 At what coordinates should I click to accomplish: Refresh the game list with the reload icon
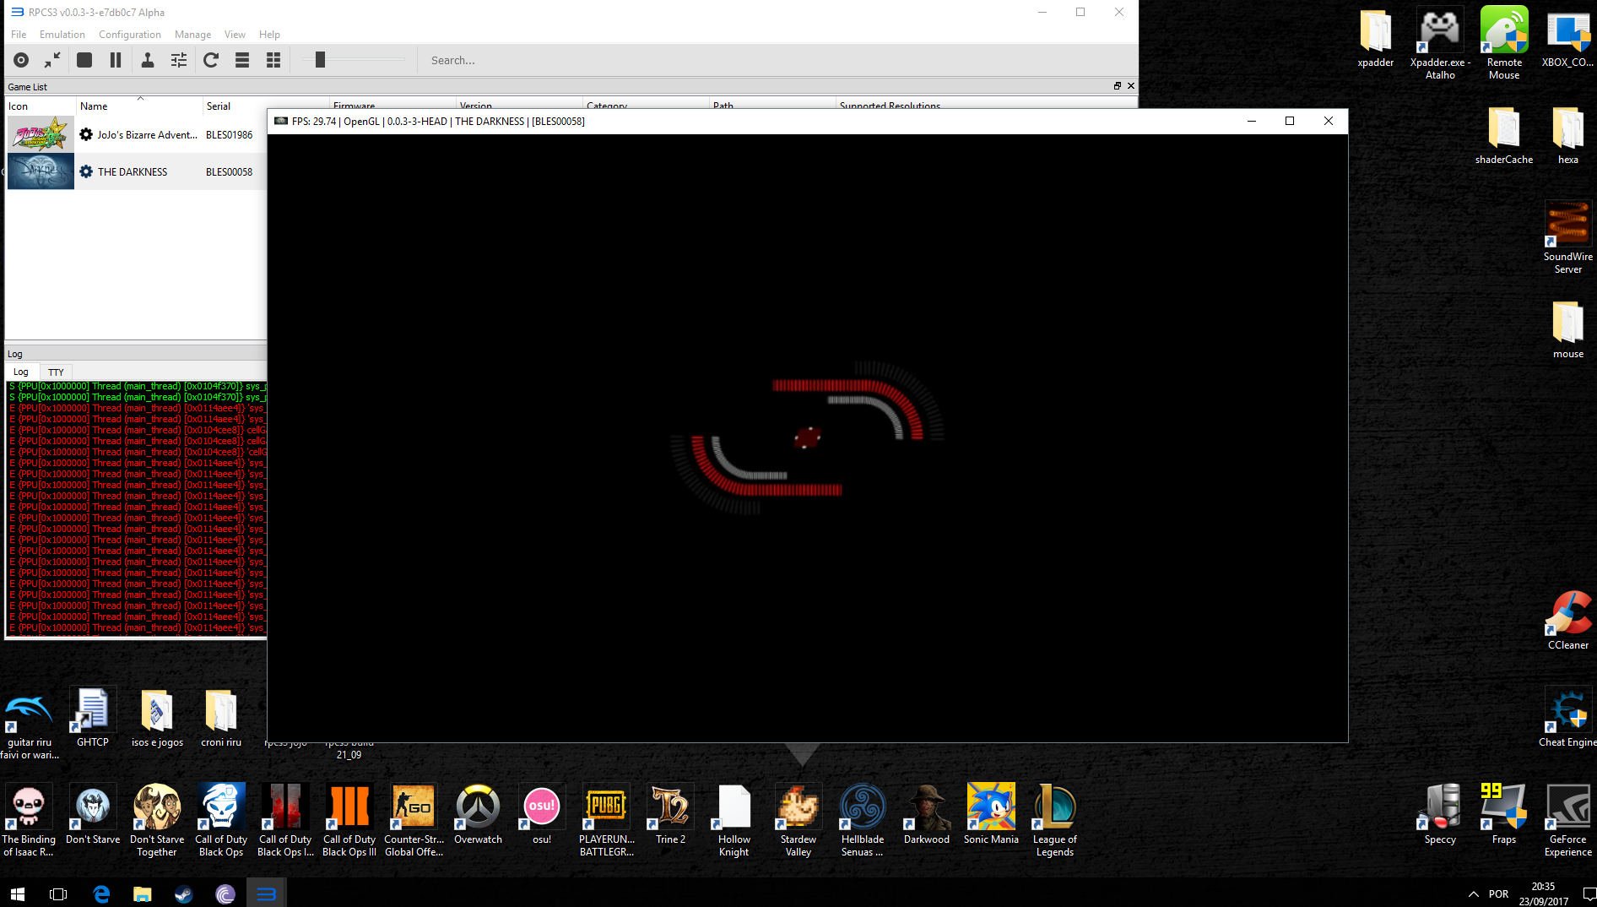point(211,60)
